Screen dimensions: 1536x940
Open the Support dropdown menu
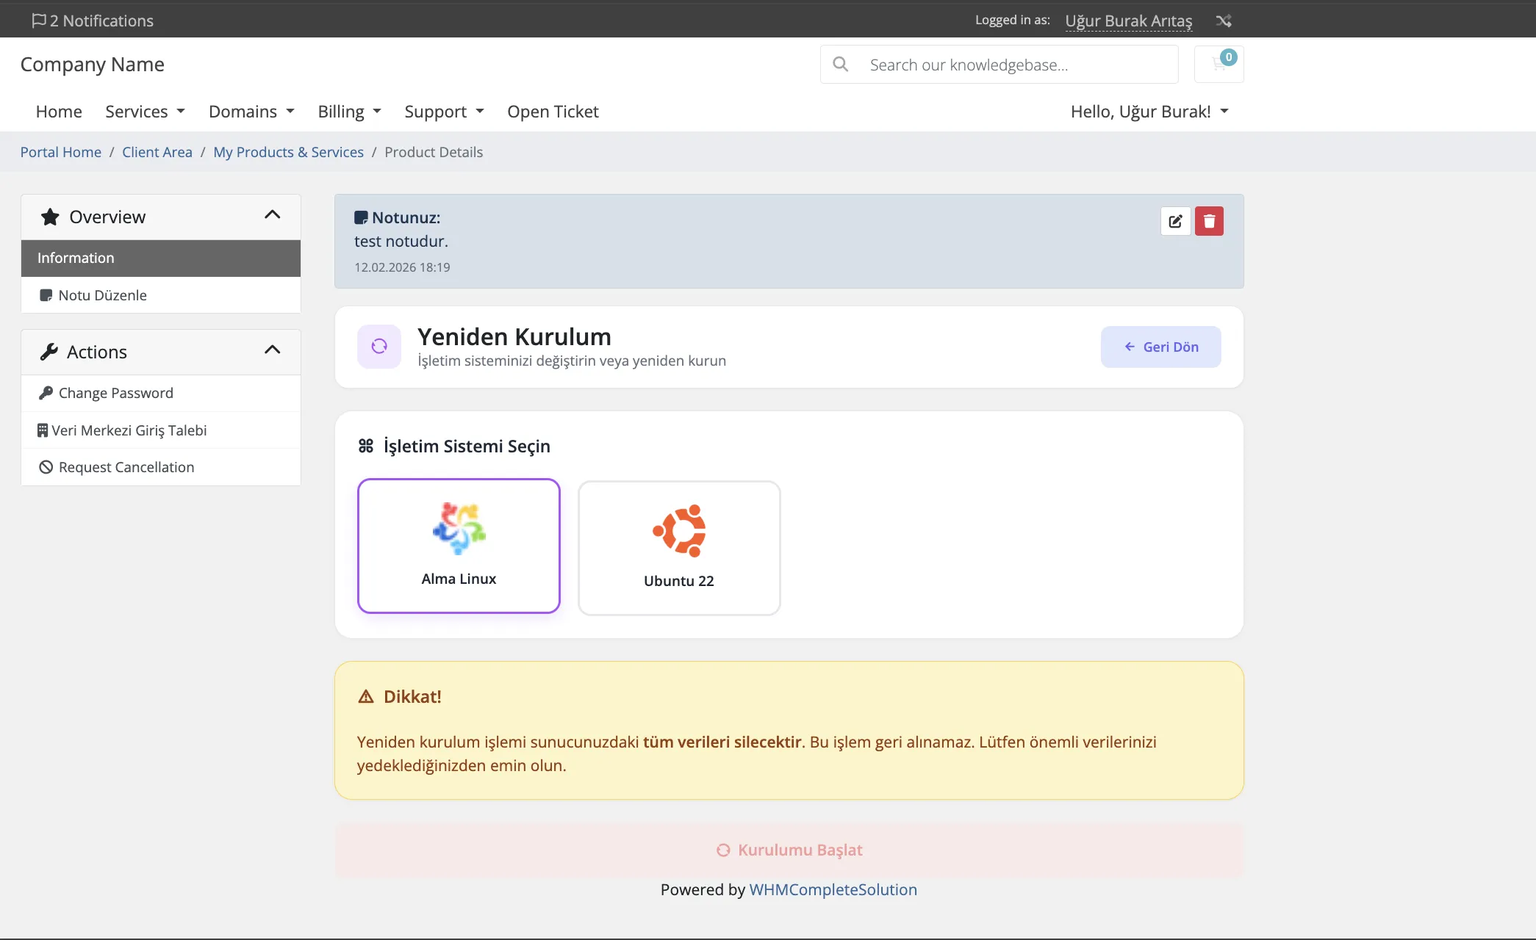(x=444, y=112)
